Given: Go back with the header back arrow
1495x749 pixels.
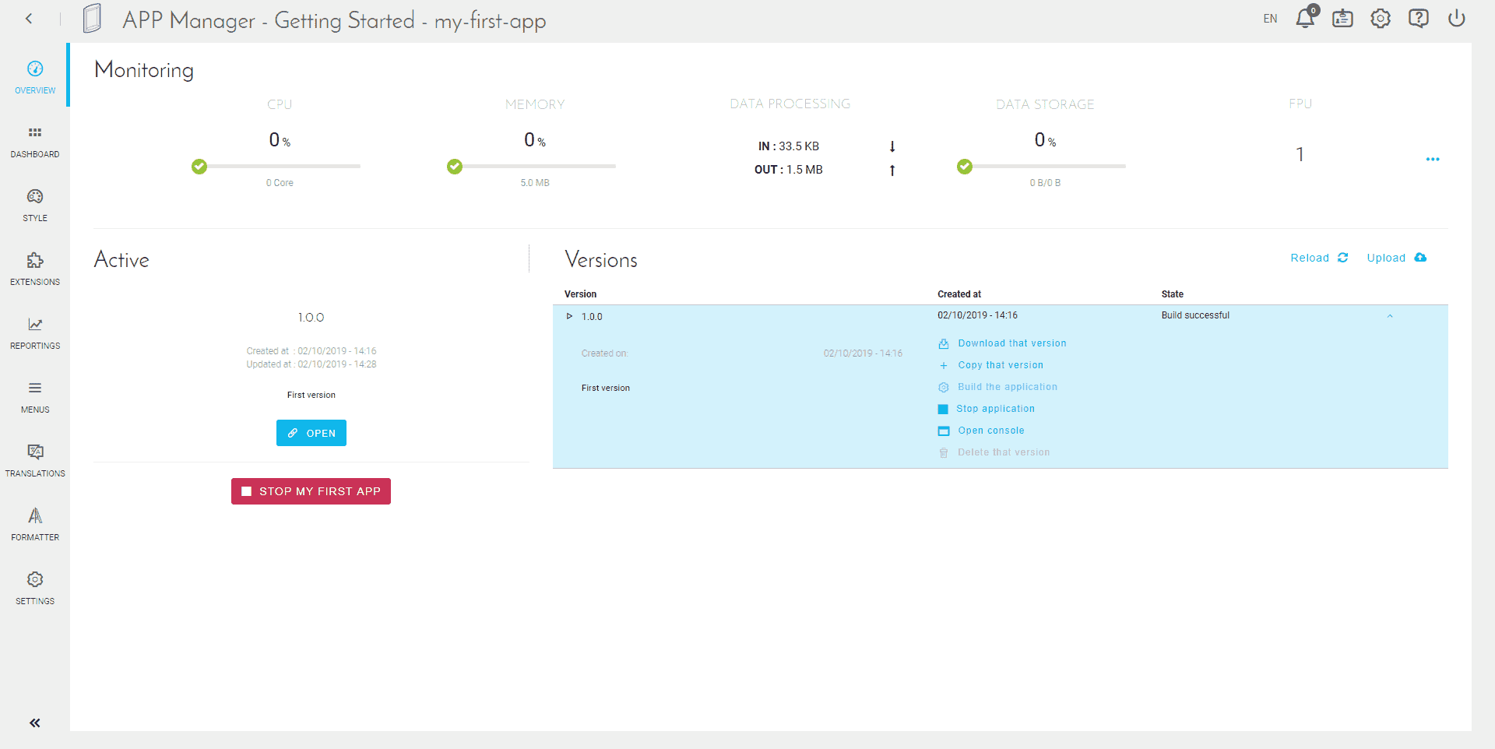Looking at the screenshot, I should (x=29, y=19).
